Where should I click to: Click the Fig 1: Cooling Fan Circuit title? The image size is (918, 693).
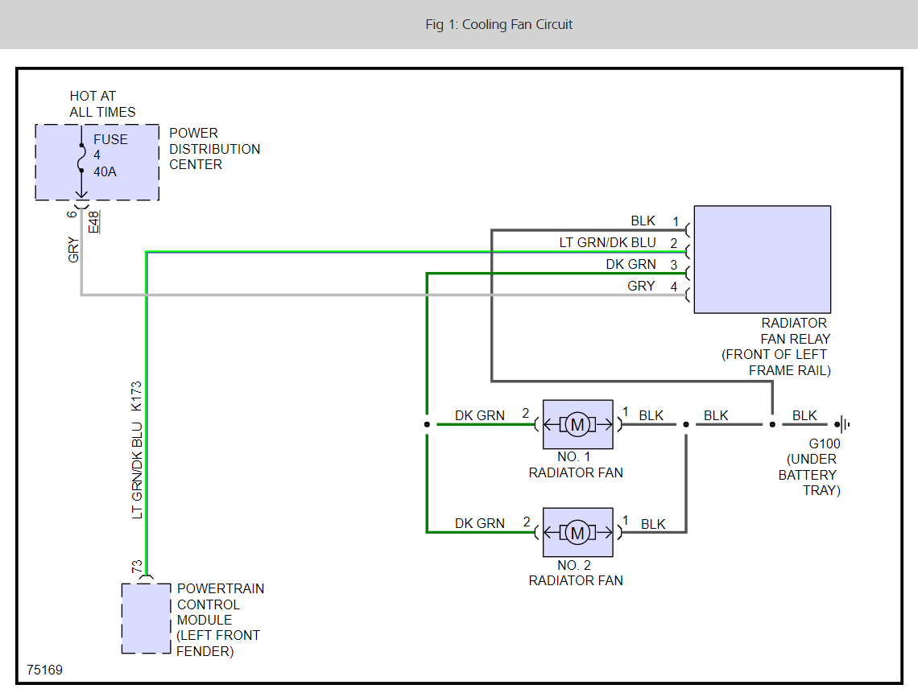[498, 24]
